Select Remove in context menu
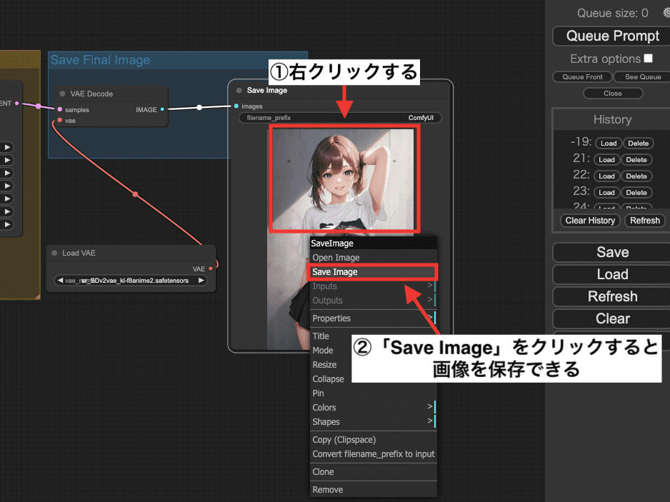 point(374,490)
